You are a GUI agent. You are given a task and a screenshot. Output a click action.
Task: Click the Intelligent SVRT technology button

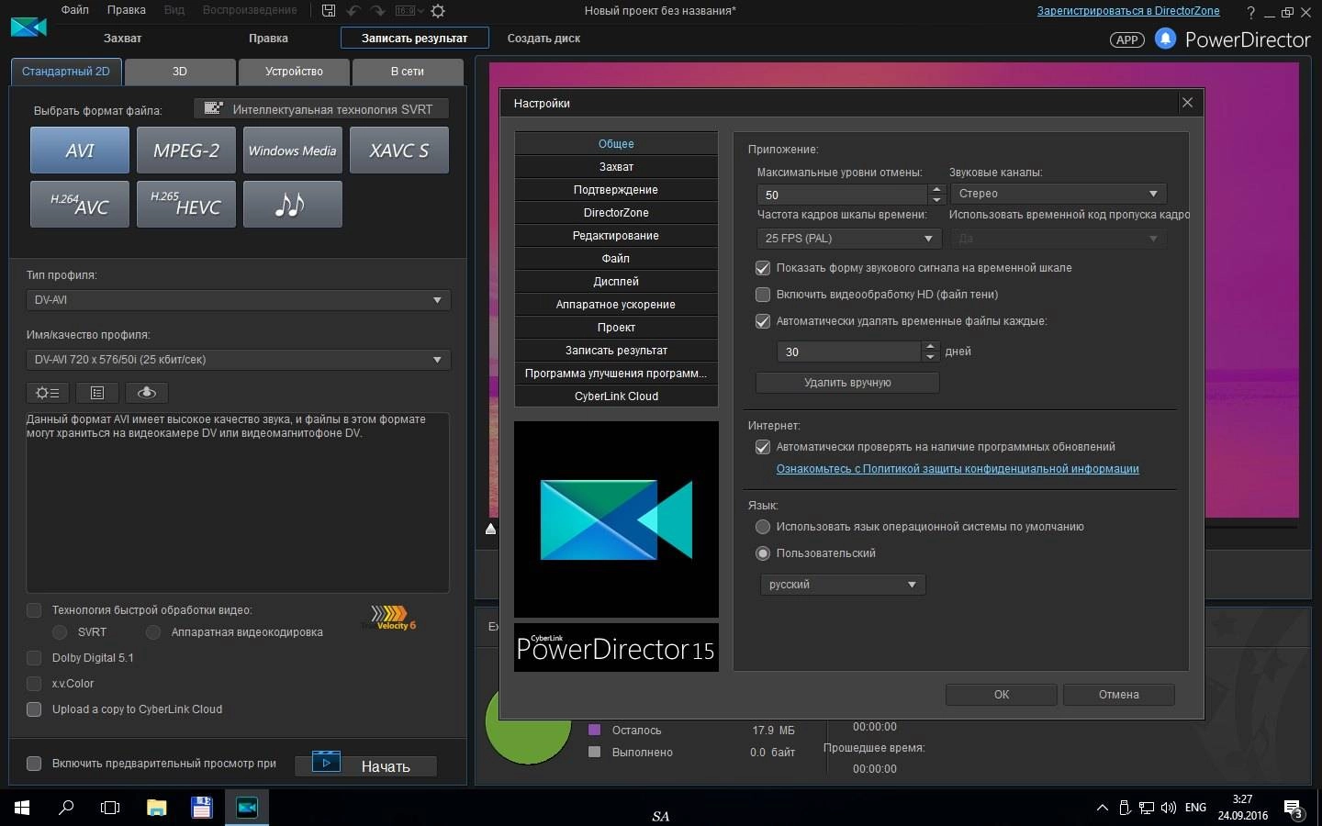[x=320, y=109]
